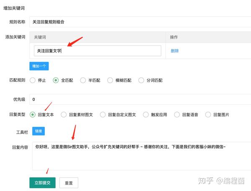Select 回复素材图文 reply type
251x191 pixels.
[64, 115]
